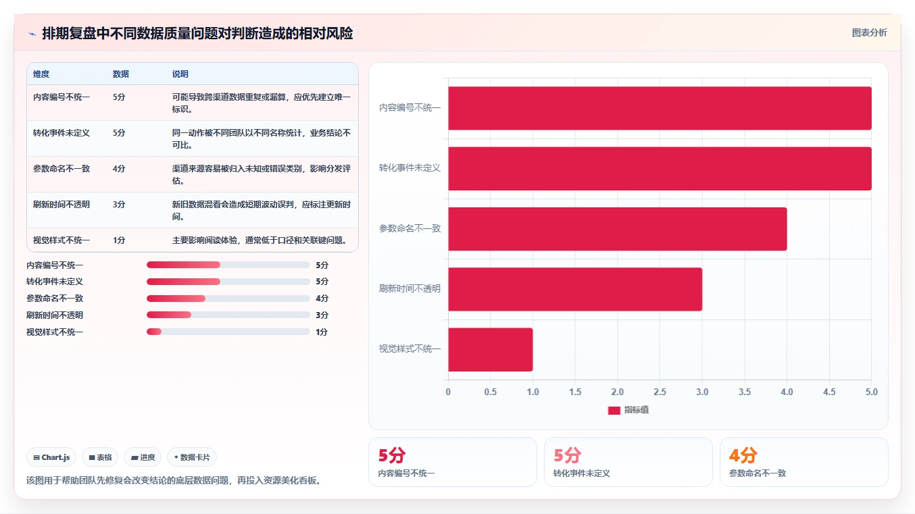
Task: Click the description starting 新旧数据混看
Action: click(x=262, y=211)
